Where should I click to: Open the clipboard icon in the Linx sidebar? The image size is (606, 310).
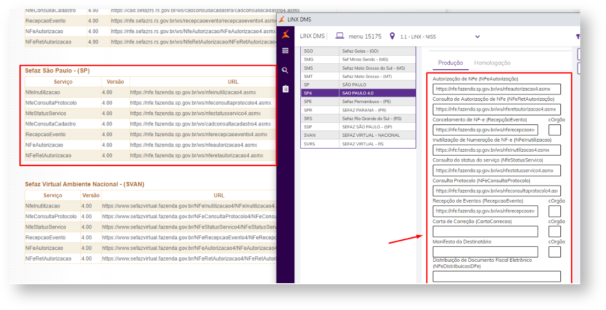pyautogui.click(x=286, y=89)
